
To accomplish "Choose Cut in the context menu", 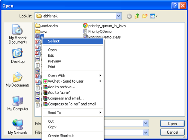I will click(x=73, y=121).
